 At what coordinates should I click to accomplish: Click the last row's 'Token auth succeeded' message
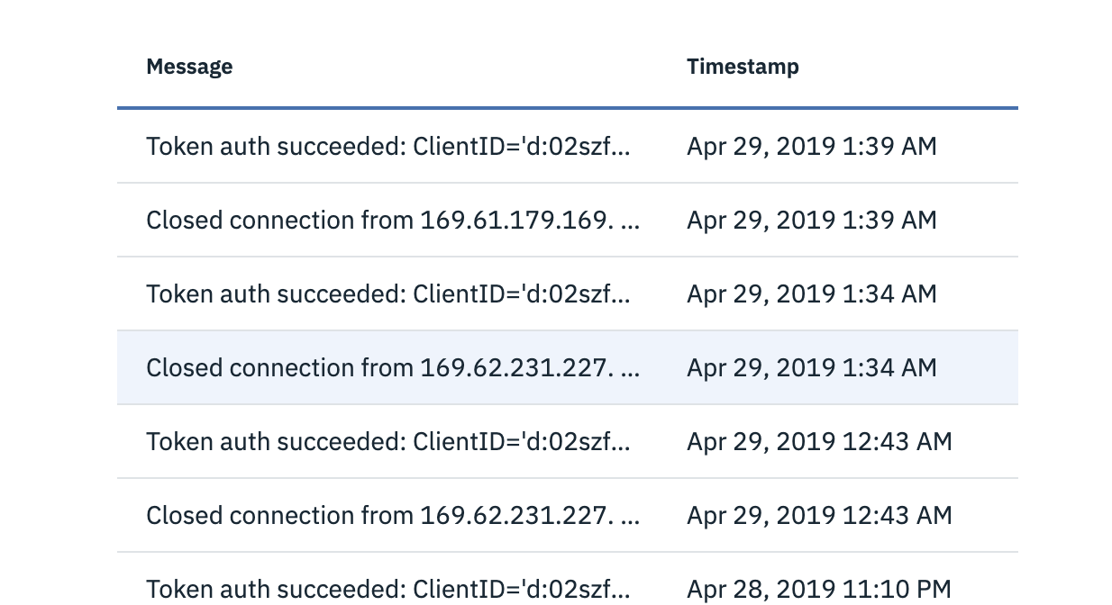pyautogui.click(x=387, y=589)
